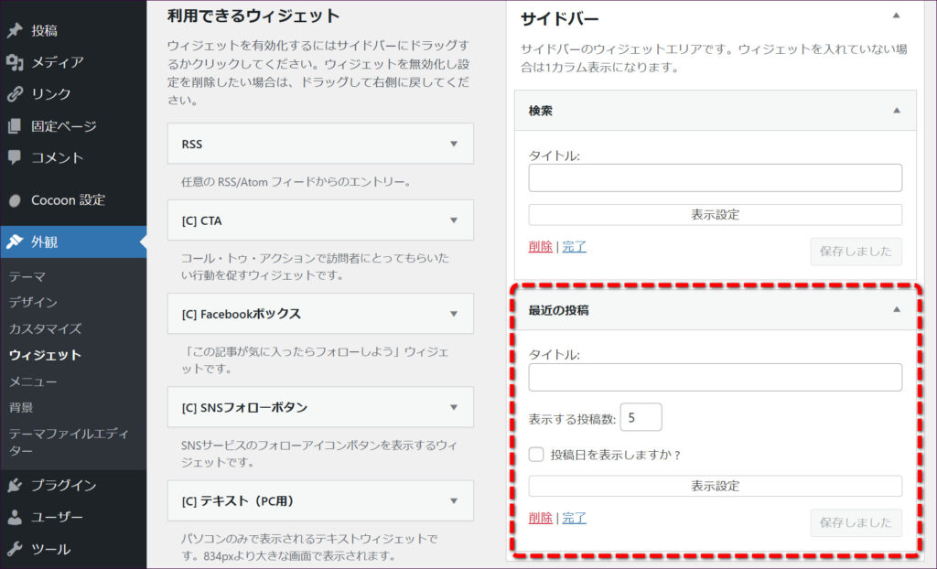Click 削除 link in the 検索 widget

point(540,246)
